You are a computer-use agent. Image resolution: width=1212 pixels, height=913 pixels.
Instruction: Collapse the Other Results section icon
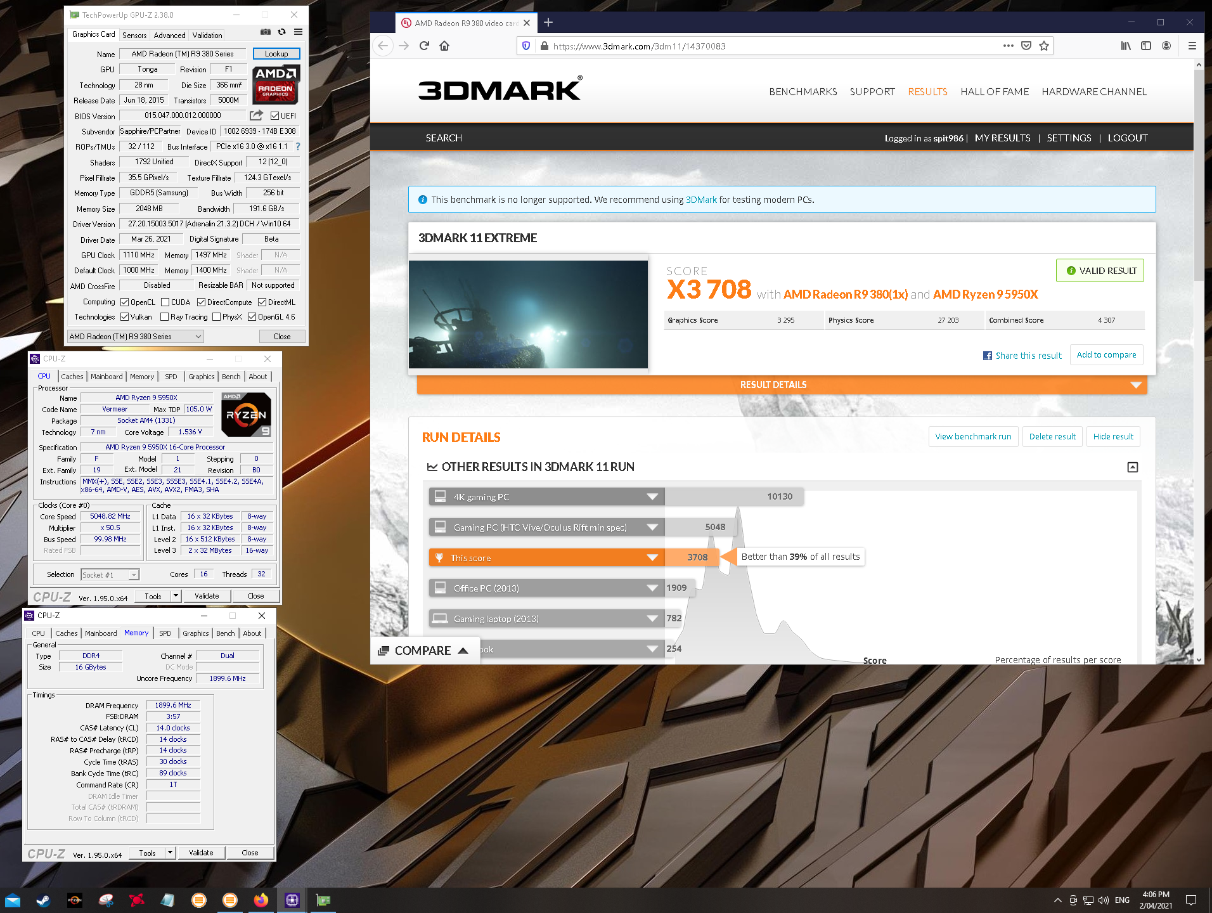tap(1133, 467)
